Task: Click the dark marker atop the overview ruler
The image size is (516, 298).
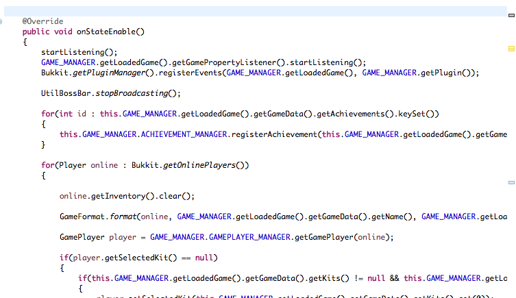Action: (511, 15)
